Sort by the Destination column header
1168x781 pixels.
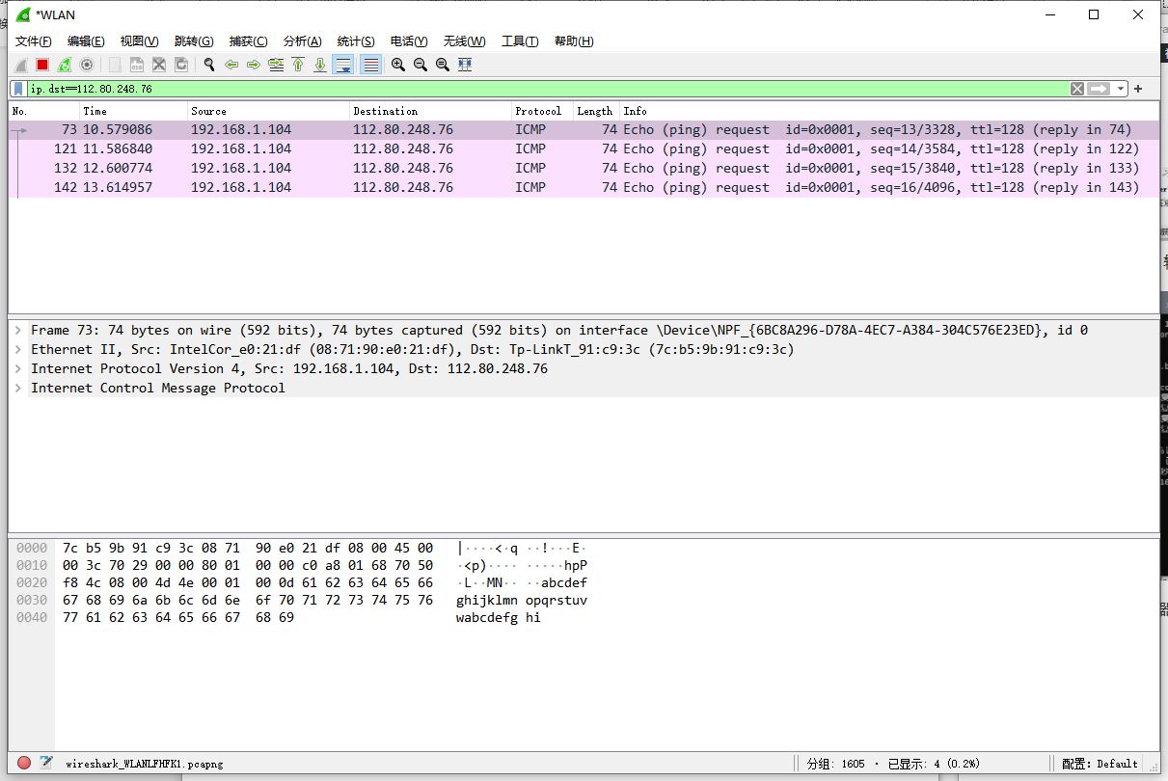(x=430, y=111)
